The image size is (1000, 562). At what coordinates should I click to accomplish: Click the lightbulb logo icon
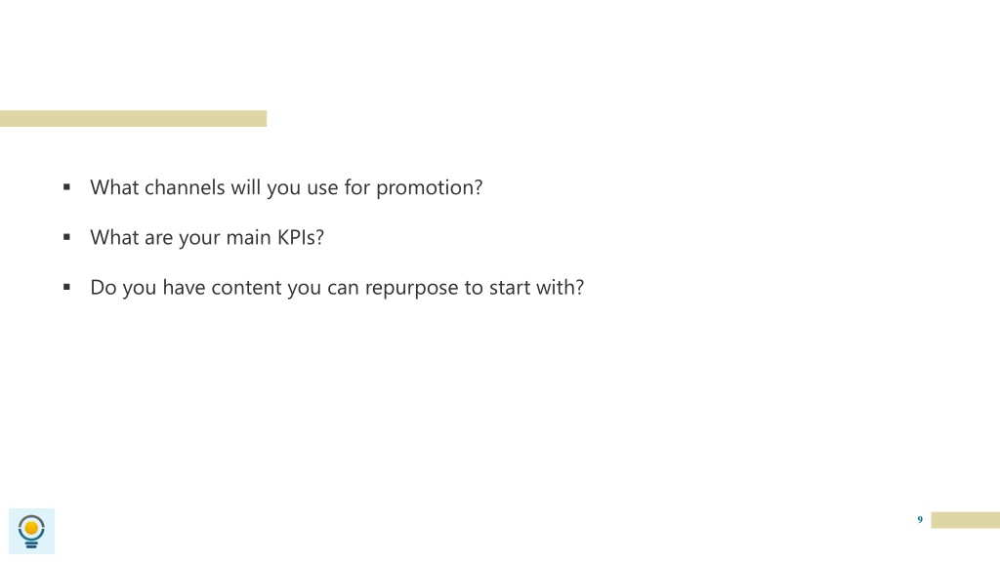point(31,532)
